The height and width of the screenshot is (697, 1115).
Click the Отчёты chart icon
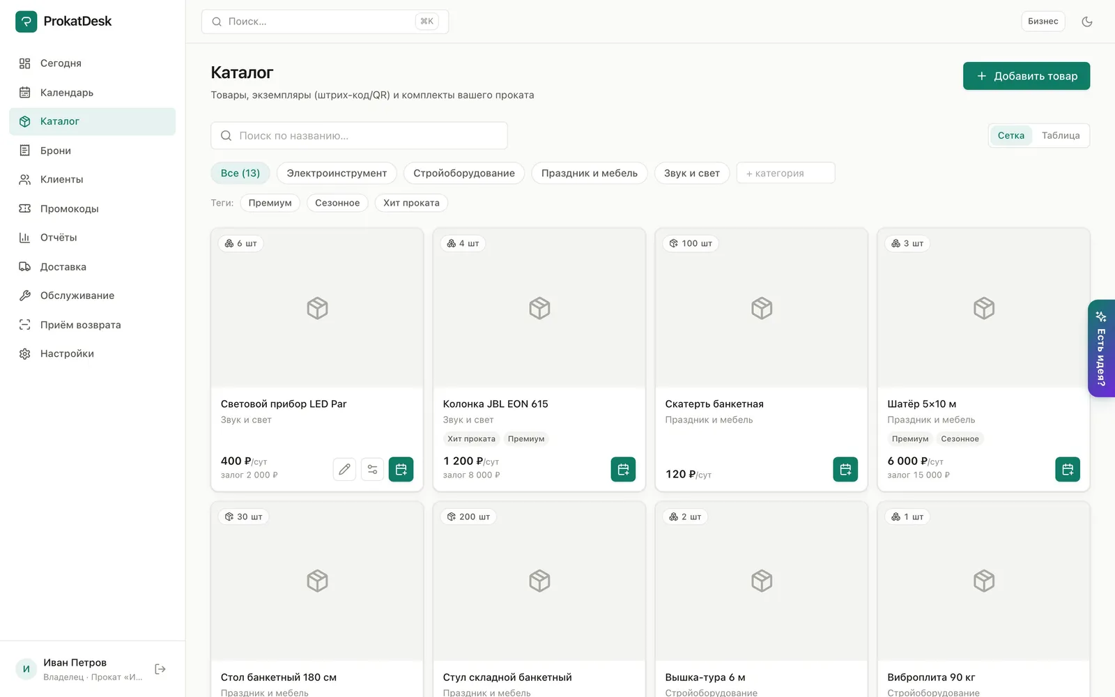click(24, 238)
